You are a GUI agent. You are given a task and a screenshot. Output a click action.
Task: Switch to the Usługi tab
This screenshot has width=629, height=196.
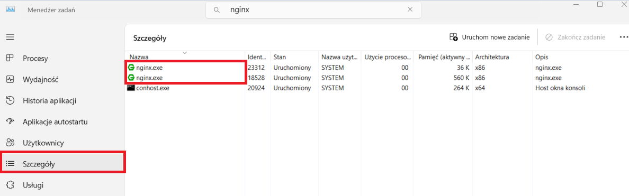33,185
